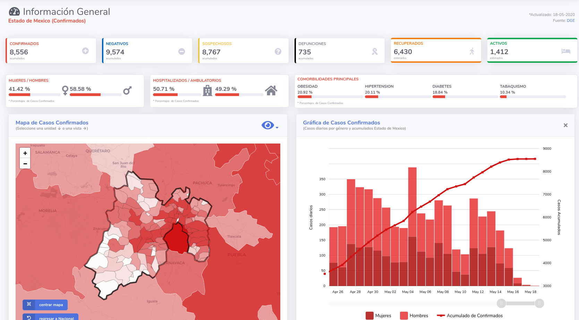Close the Gráfica de Casos Confirmados panel
Screen dimensions: 579x320
pyautogui.click(x=565, y=125)
